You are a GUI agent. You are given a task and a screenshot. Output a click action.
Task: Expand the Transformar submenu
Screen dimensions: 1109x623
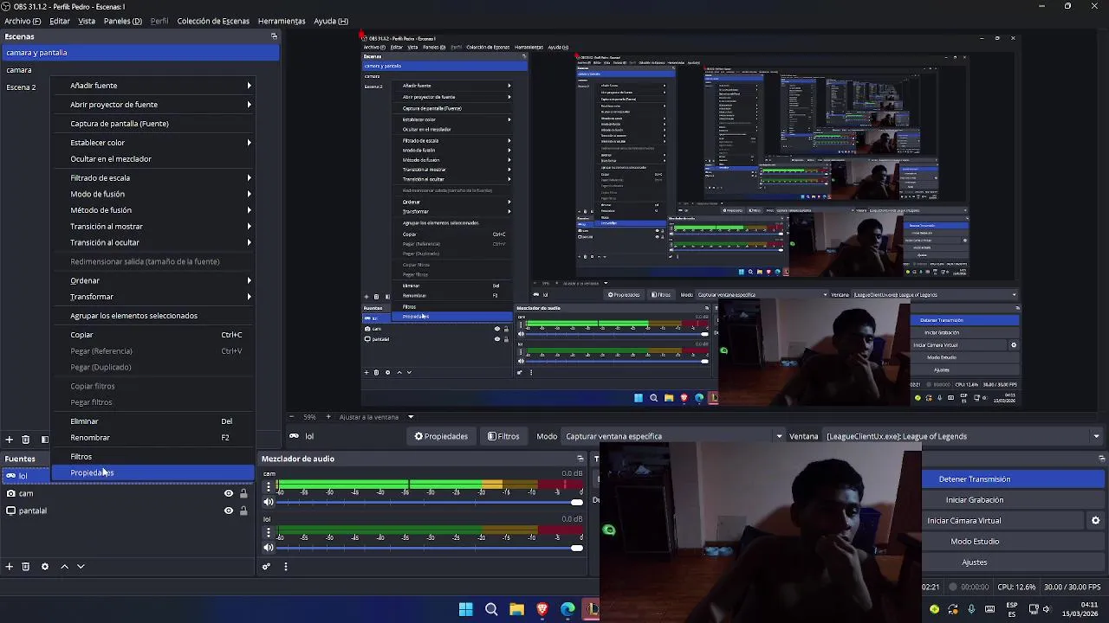point(152,297)
